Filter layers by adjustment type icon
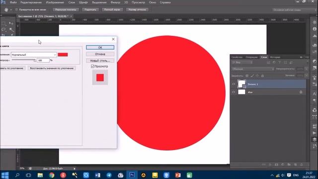The height and width of the screenshot is (179, 318). coord(274,63)
